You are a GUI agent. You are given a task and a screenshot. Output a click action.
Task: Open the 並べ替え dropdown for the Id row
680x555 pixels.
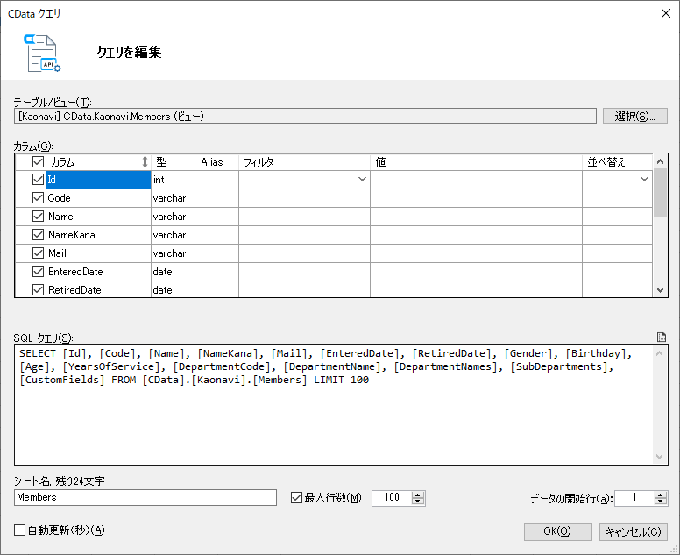point(644,179)
